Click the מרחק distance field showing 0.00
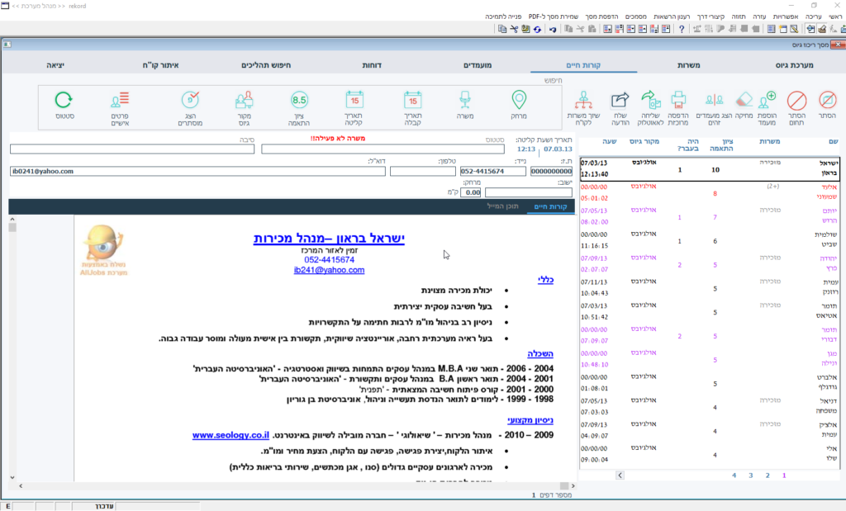The width and height of the screenshot is (846, 511). (x=470, y=192)
